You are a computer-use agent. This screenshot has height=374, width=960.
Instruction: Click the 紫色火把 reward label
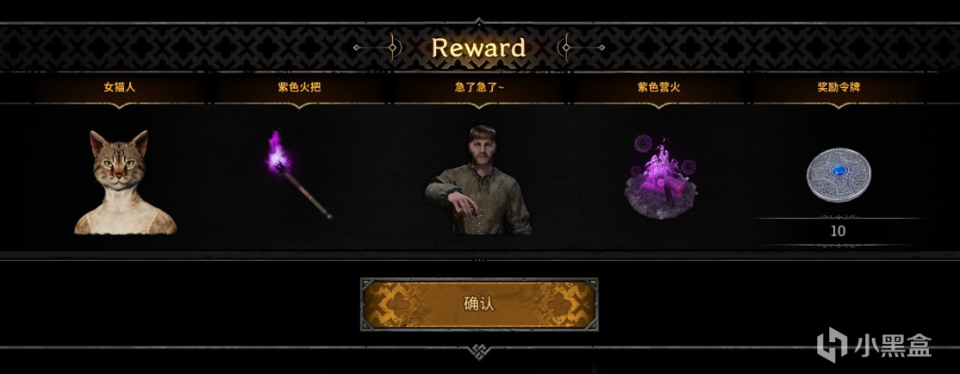(x=299, y=87)
